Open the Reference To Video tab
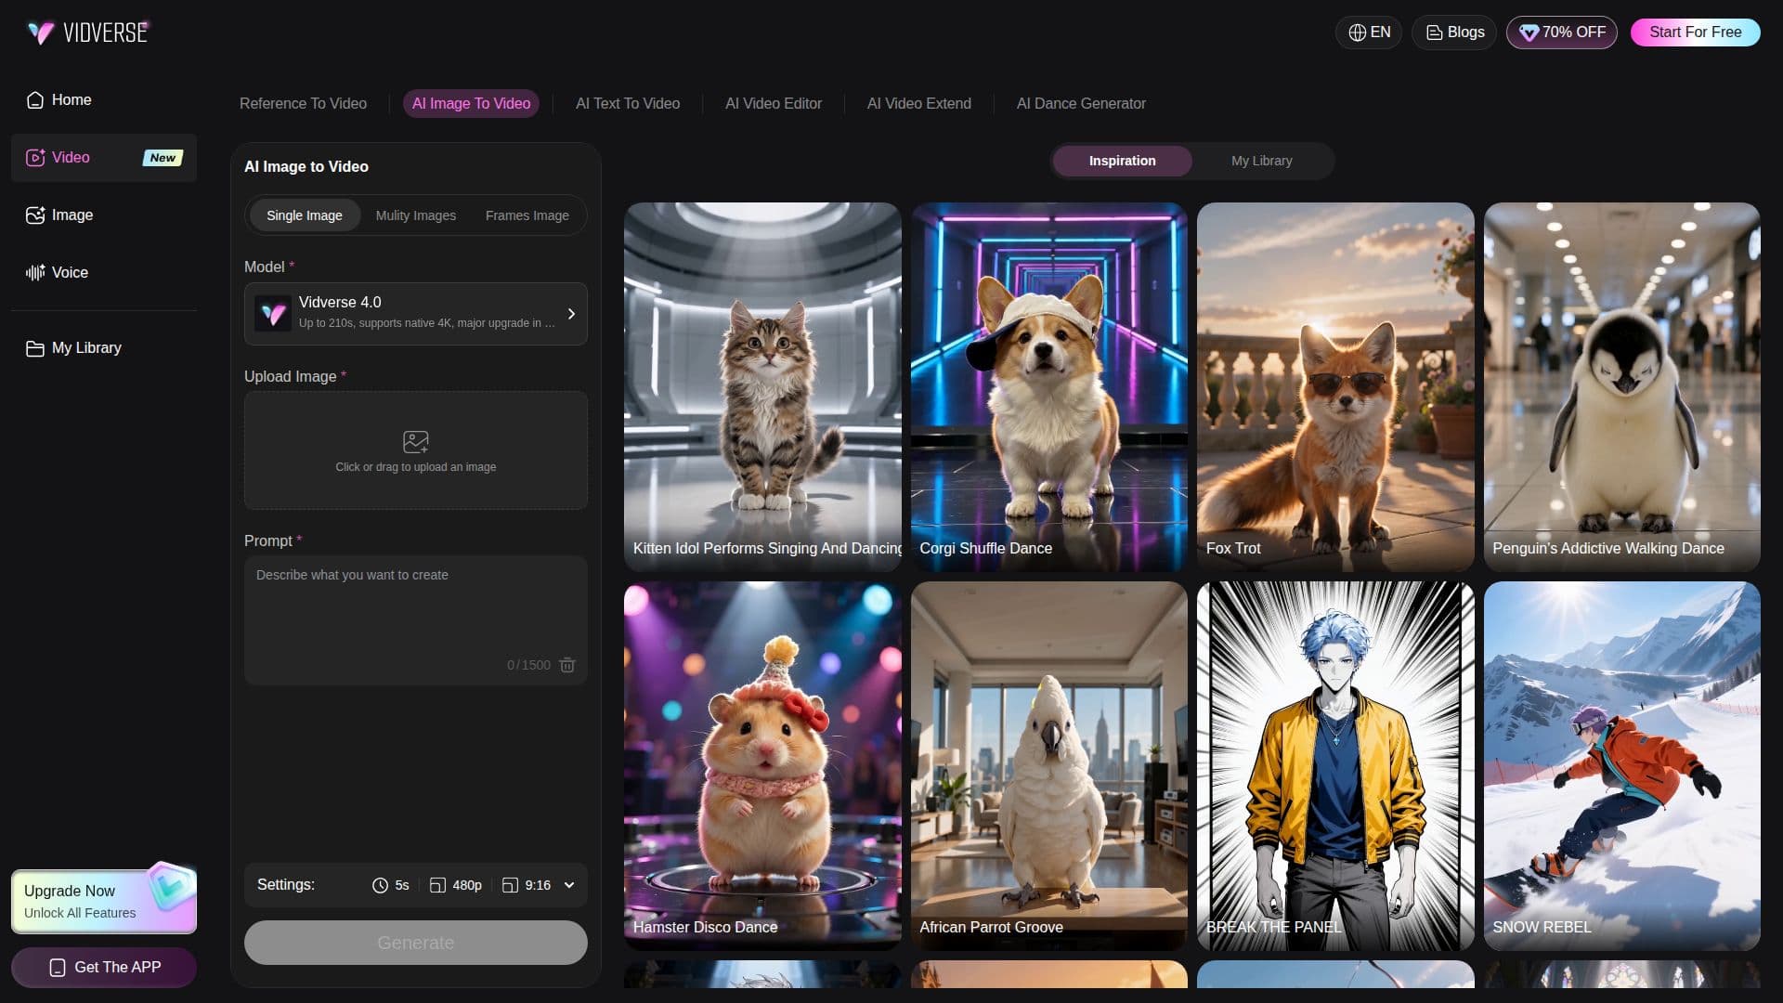The width and height of the screenshot is (1783, 1003). pyautogui.click(x=303, y=104)
